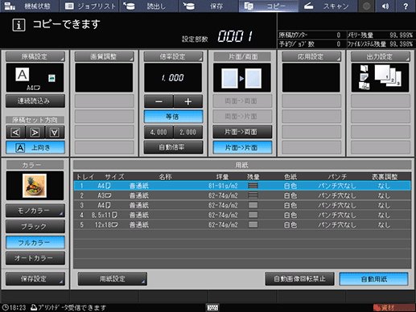
Task: Open the 読出し recall tab
Action: tap(150, 6)
